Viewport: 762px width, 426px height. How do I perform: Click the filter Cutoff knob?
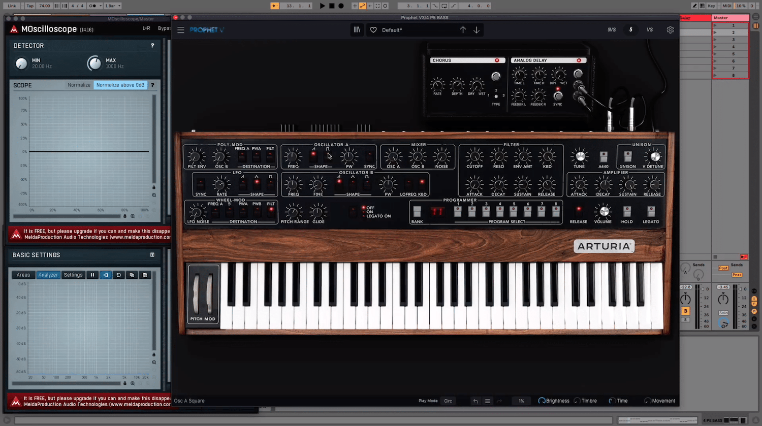[x=474, y=156]
